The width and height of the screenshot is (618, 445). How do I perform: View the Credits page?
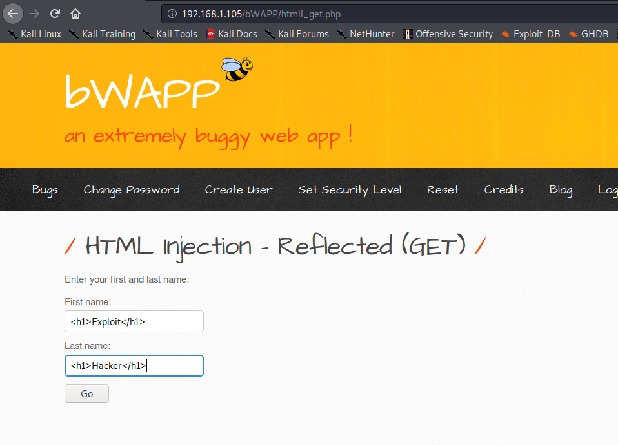coord(504,190)
